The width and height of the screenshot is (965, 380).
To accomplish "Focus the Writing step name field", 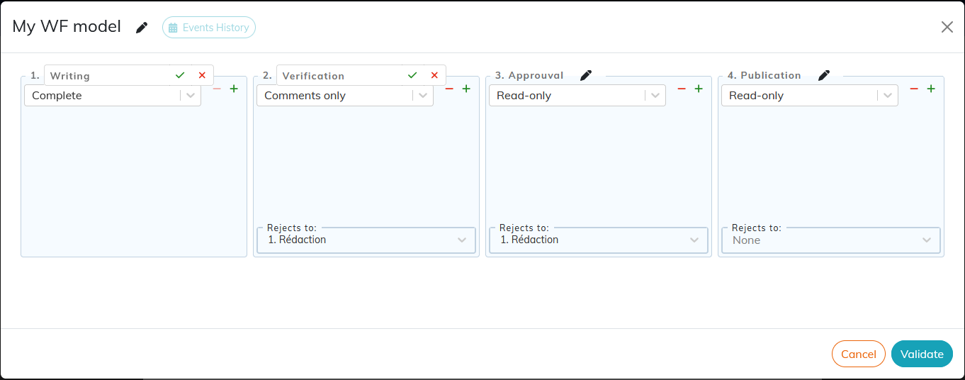I will click(107, 76).
